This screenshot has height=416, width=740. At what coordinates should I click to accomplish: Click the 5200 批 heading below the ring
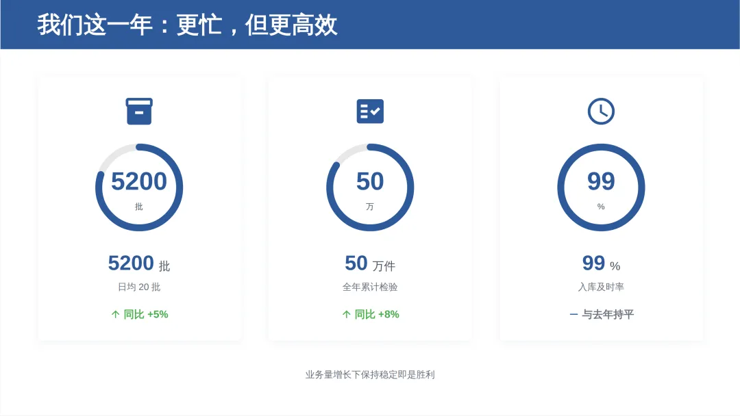coord(138,263)
